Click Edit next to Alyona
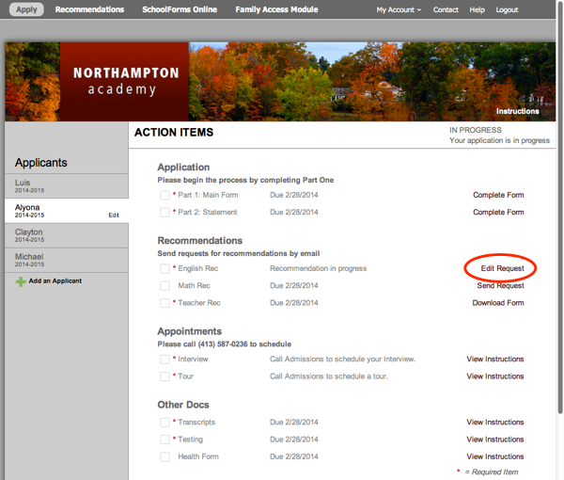This screenshot has width=564, height=480. click(114, 216)
